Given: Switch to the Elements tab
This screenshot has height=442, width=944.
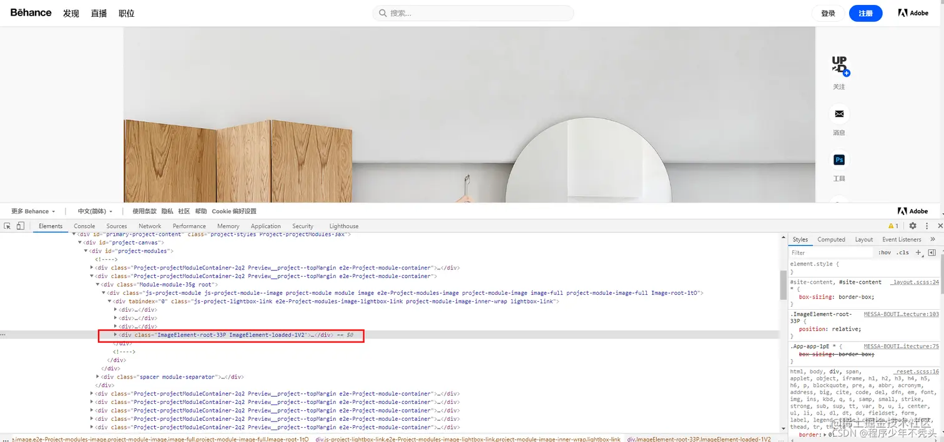Looking at the screenshot, I should 51,226.
